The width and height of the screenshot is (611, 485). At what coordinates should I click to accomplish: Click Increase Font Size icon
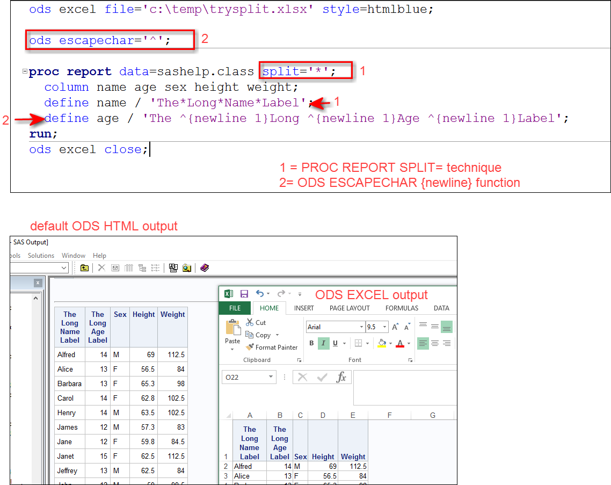point(395,327)
